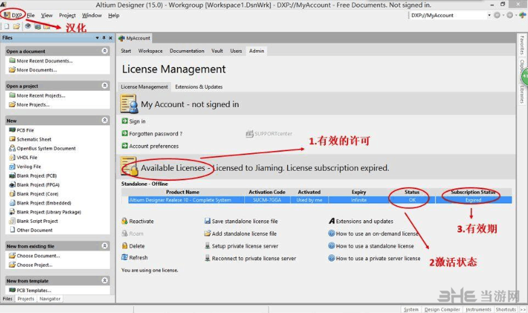Click Reactivate license
The image size is (528, 313).
138,222
